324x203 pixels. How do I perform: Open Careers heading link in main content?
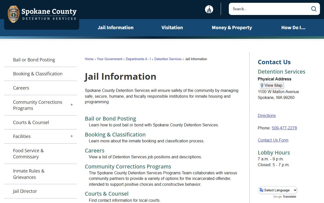click(x=95, y=151)
